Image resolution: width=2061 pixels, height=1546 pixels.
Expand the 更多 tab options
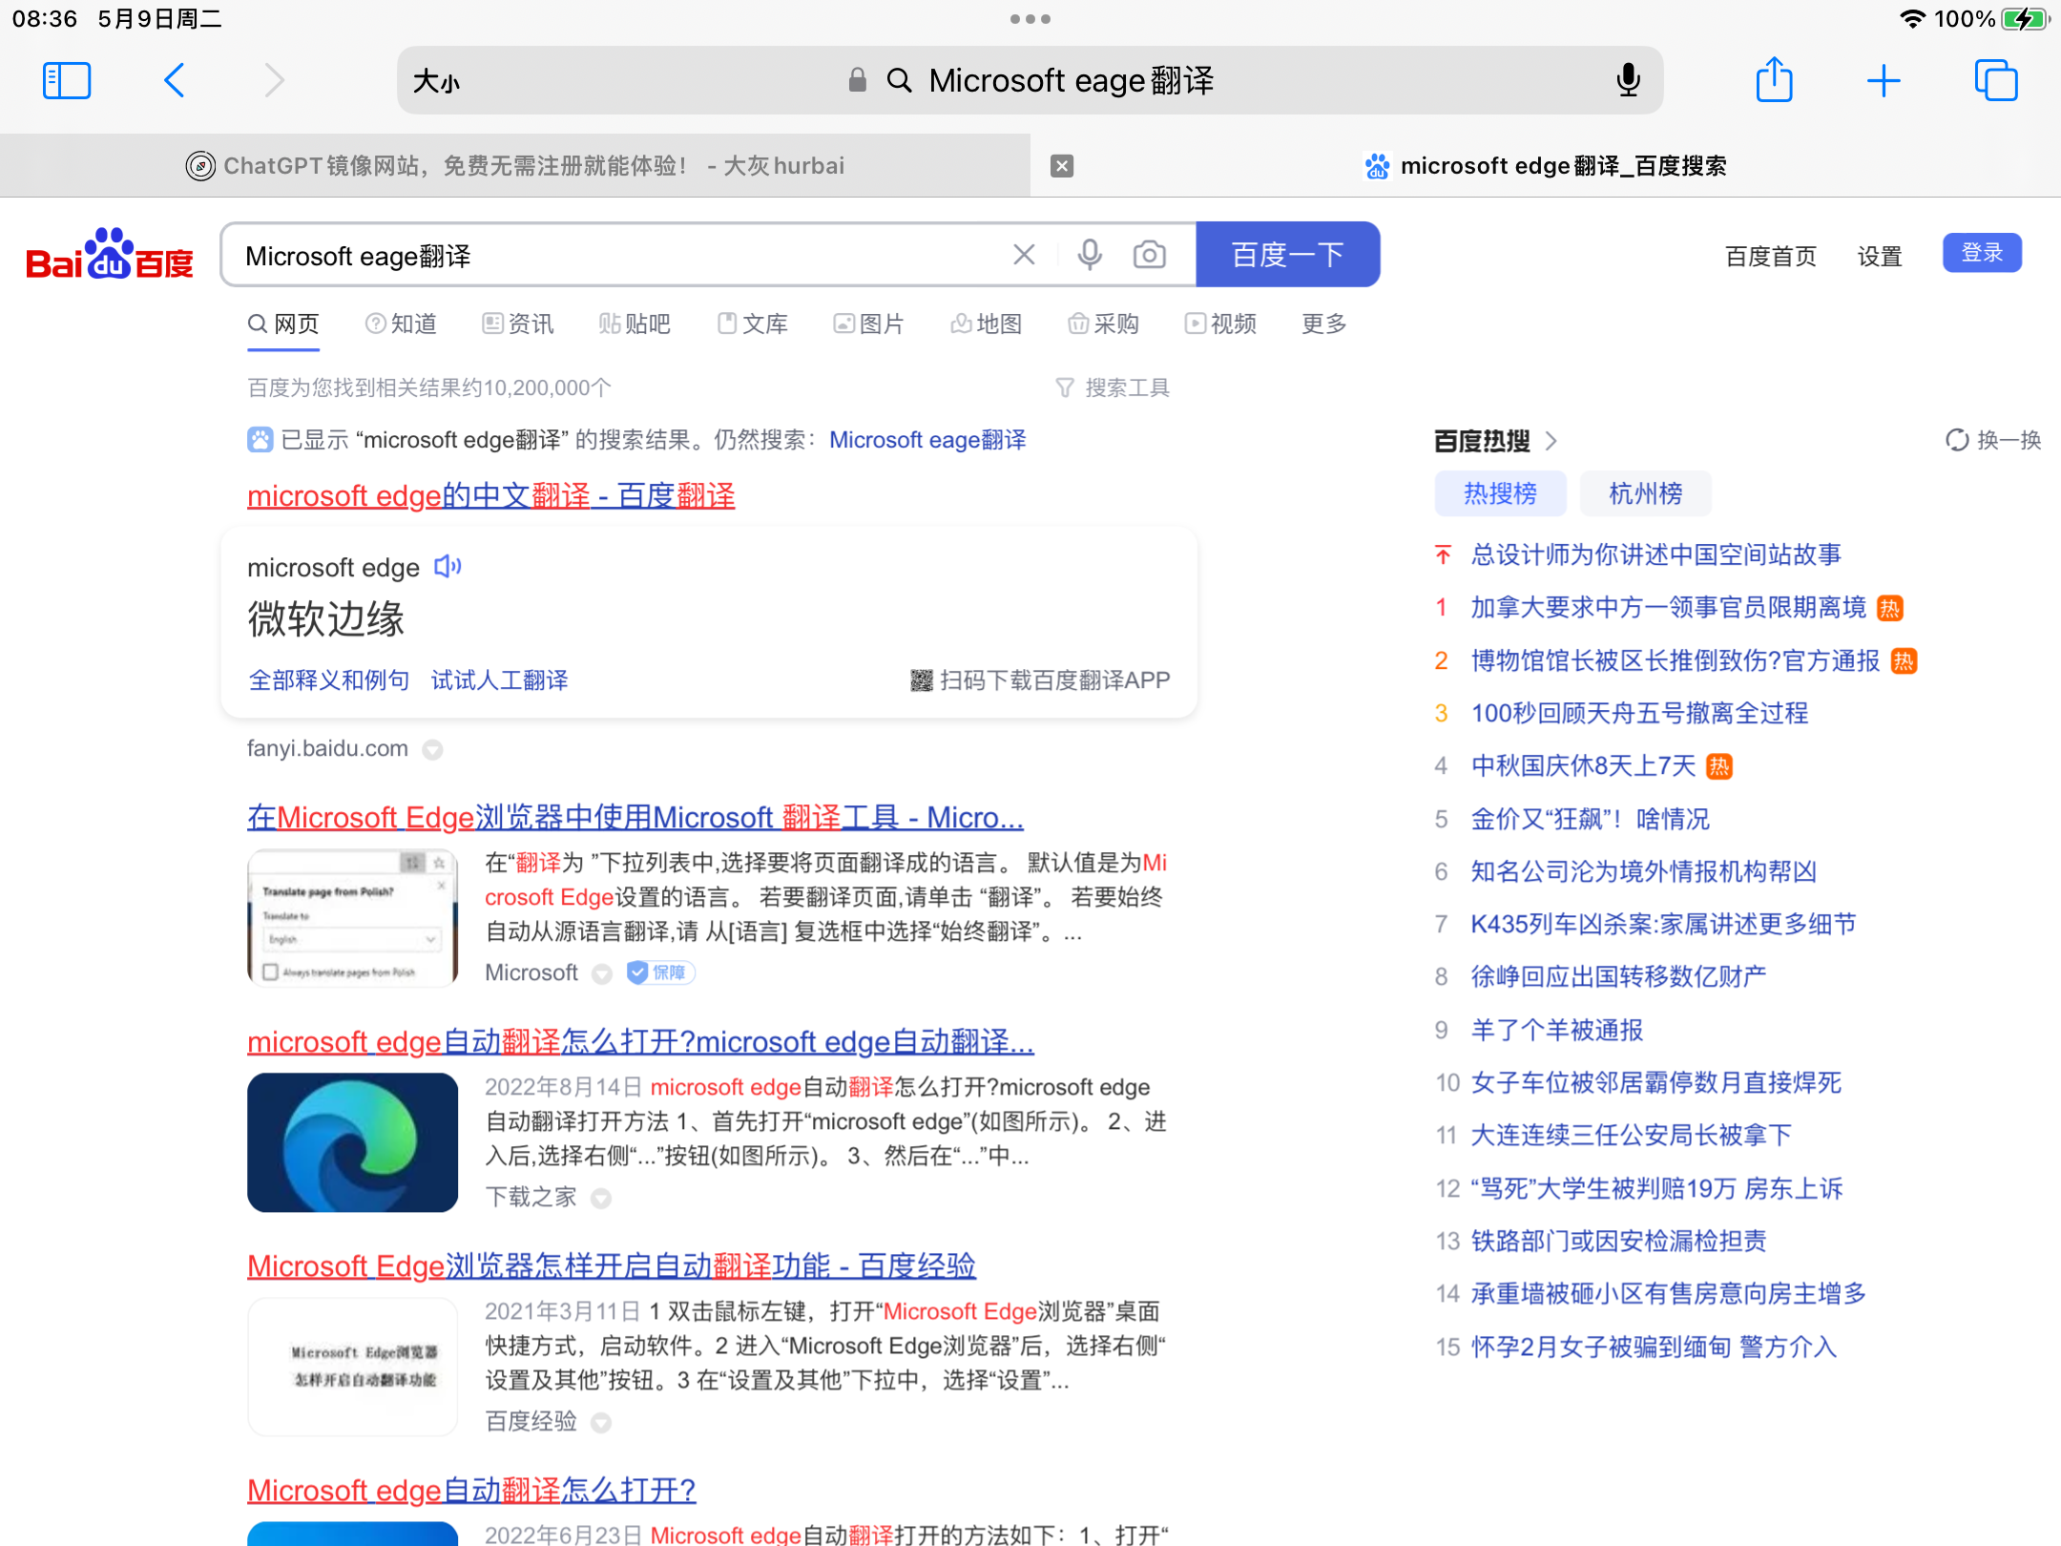1324,324
